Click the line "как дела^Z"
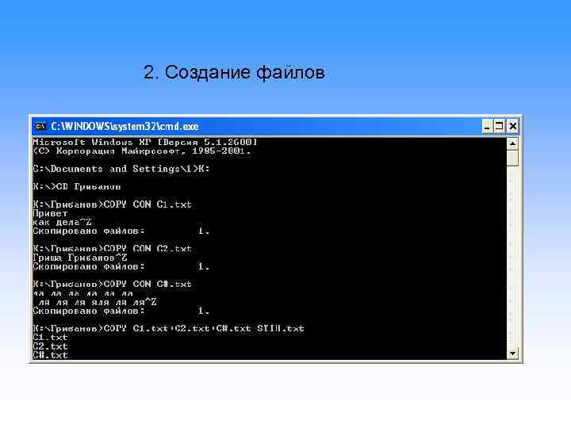This screenshot has width=571, height=428. (63, 222)
